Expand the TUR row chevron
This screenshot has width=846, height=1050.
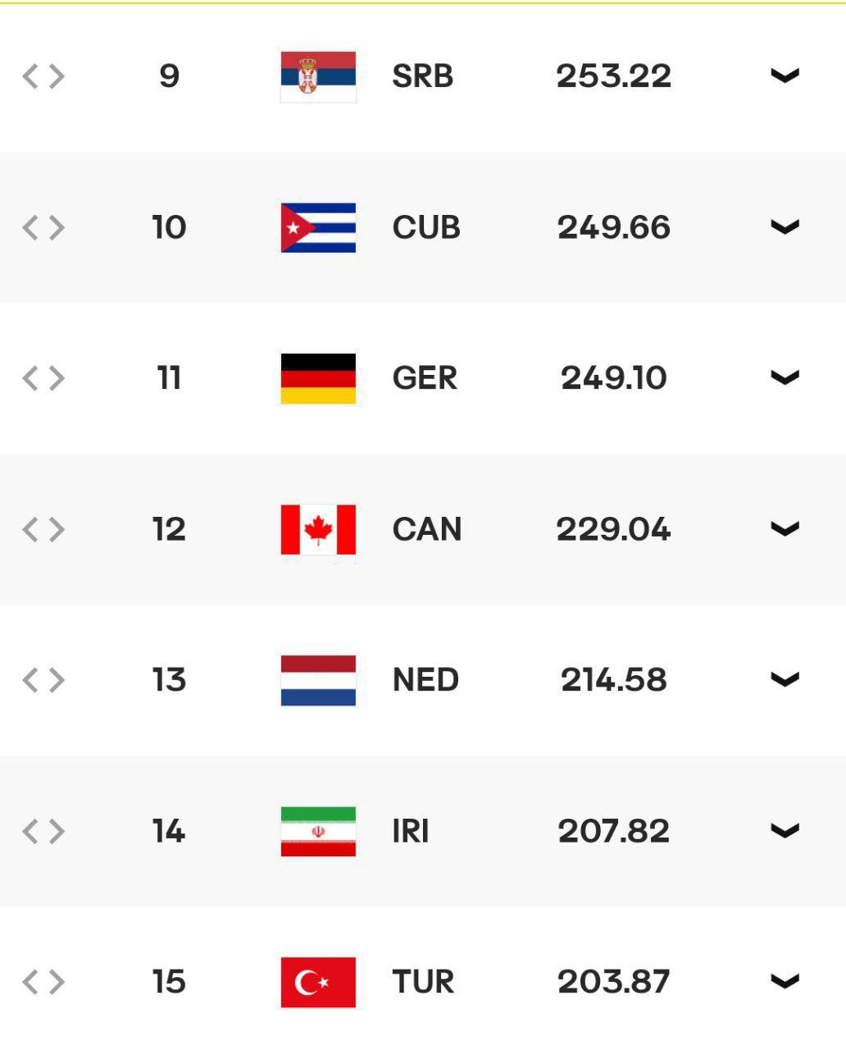tap(785, 982)
